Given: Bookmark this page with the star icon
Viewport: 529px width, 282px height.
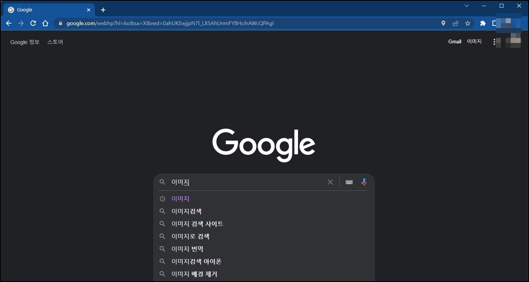Looking at the screenshot, I should (x=468, y=23).
